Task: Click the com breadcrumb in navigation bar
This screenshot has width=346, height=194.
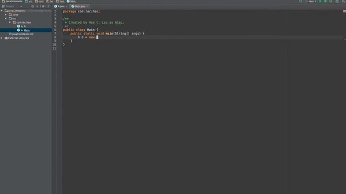Action: tap(39, 1)
